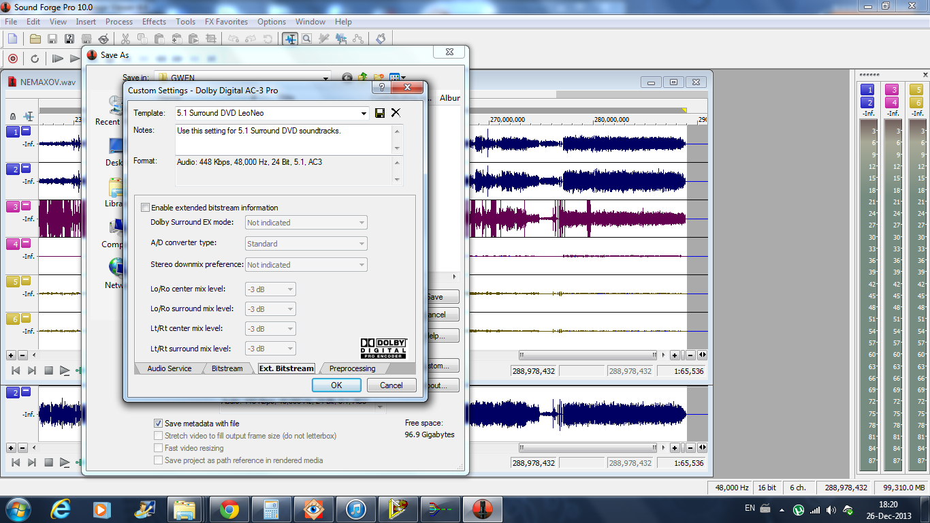Create a new file from the toolbar
This screenshot has height=523, width=930.
point(12,39)
